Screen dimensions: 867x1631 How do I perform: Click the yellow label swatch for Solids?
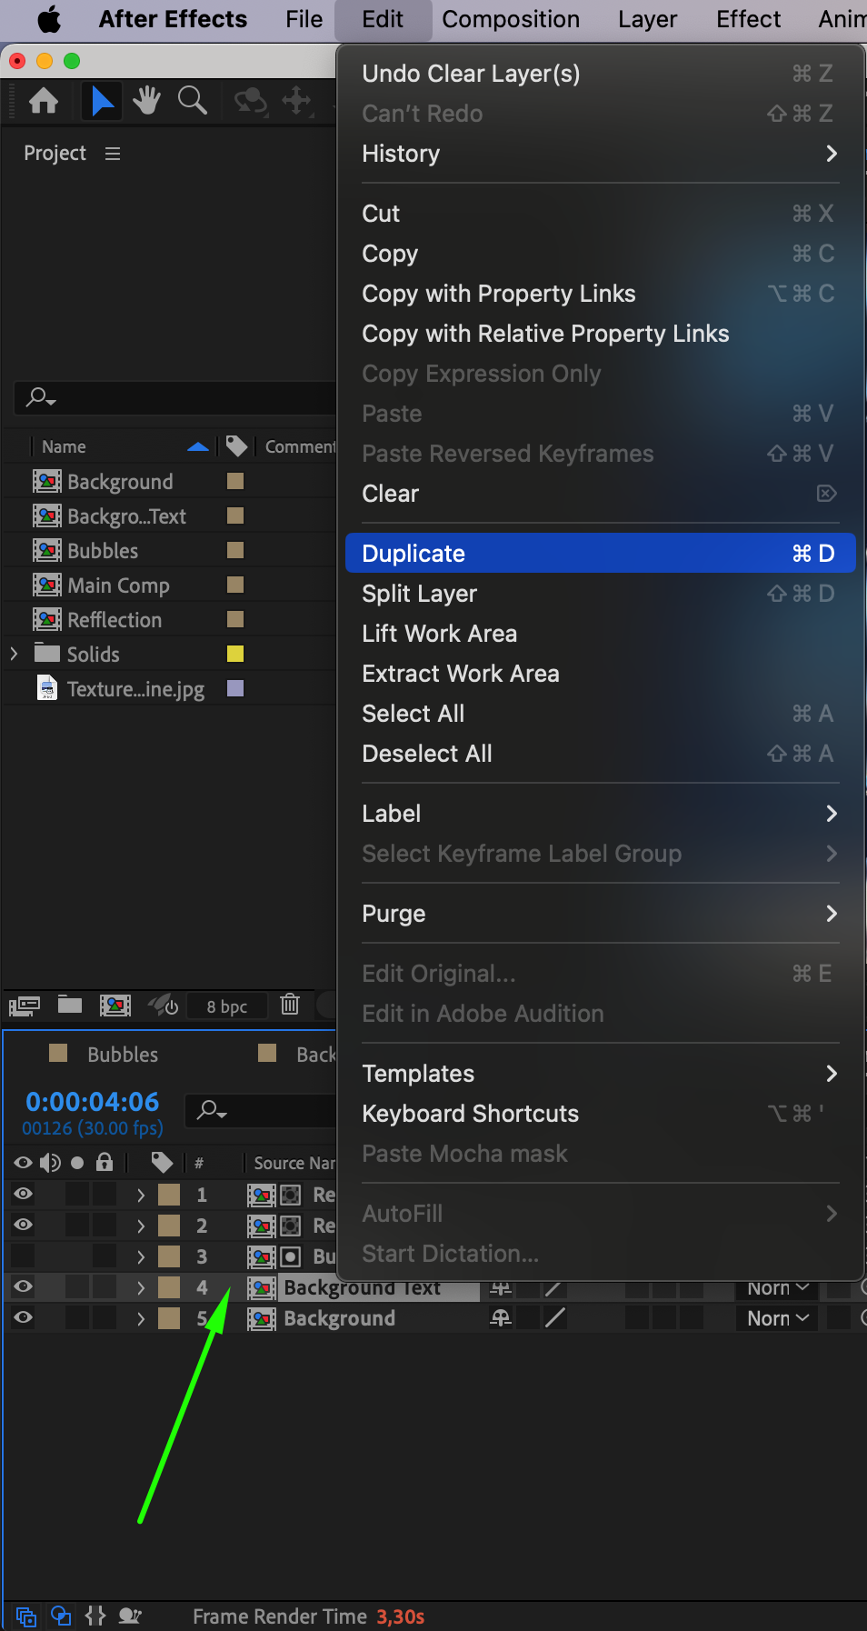(235, 654)
